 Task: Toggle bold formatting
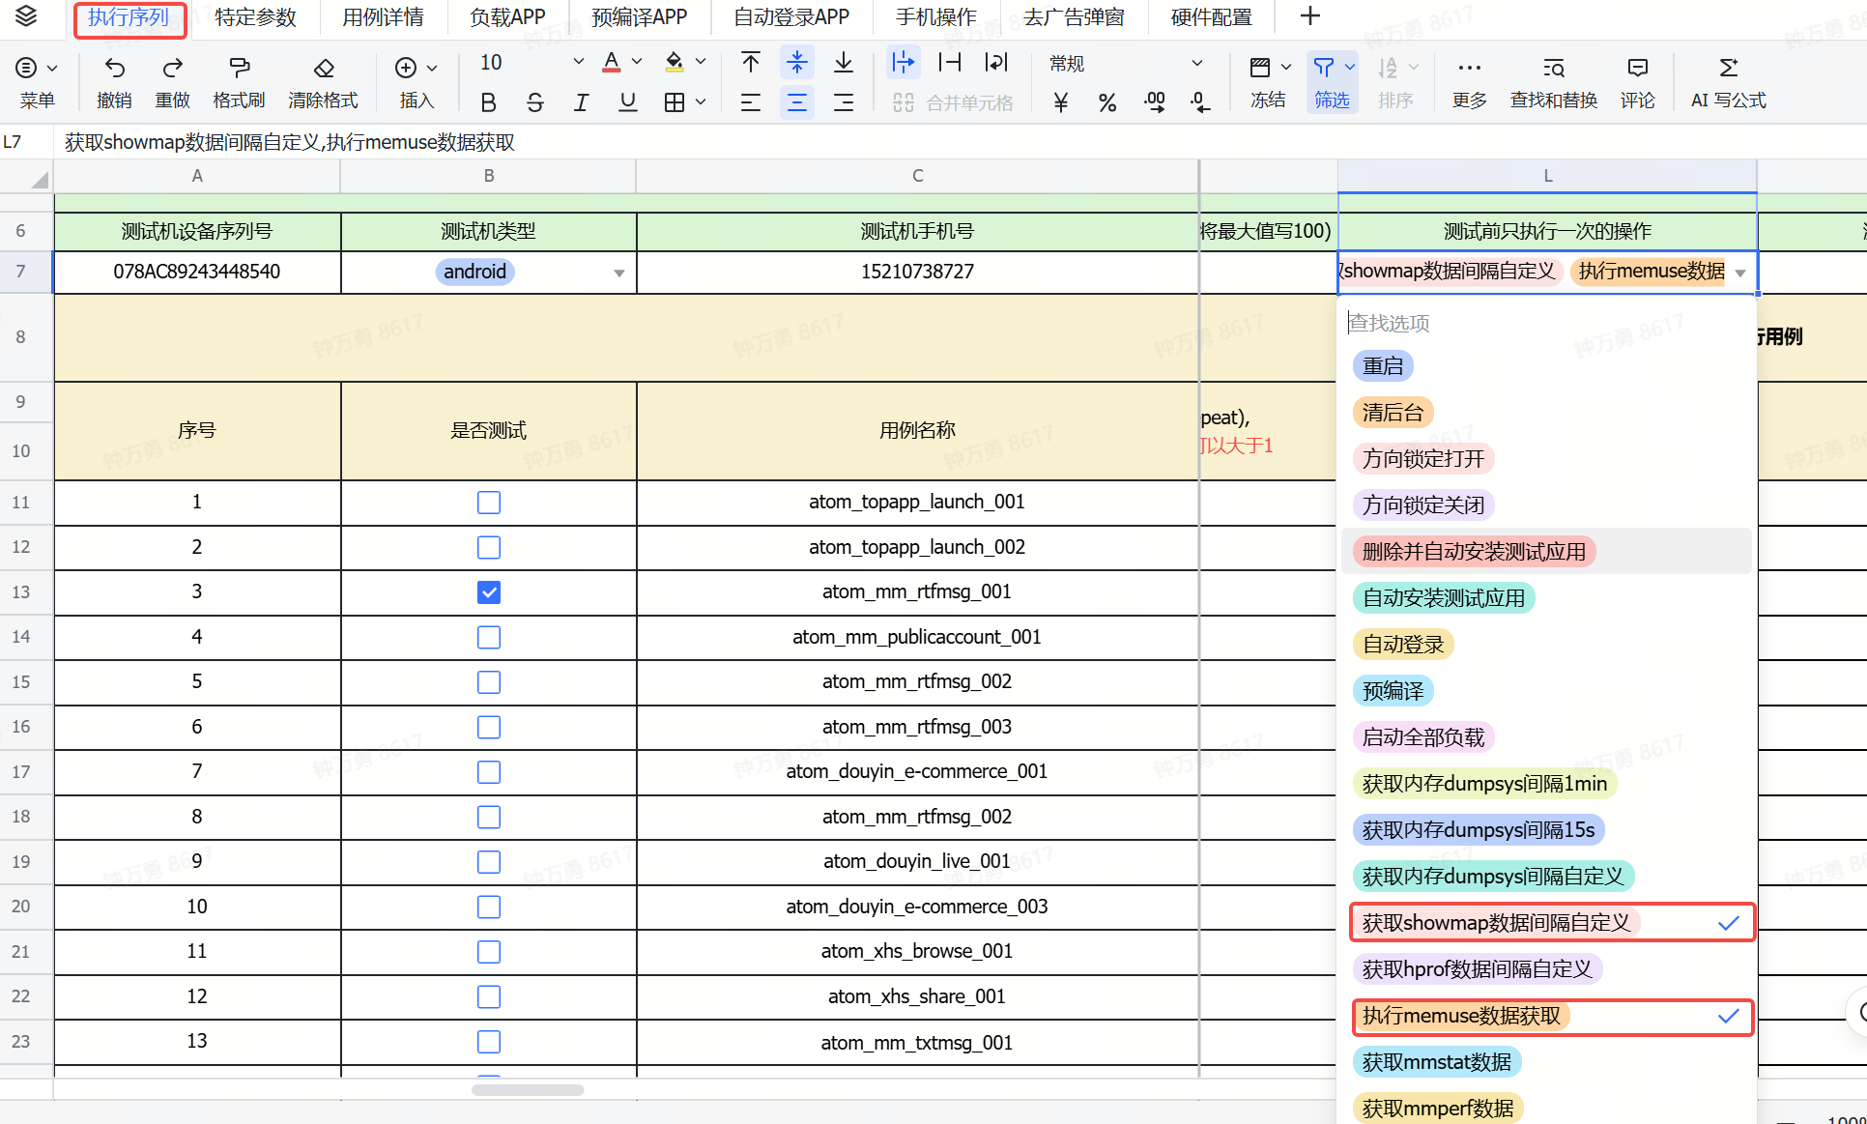(x=489, y=101)
